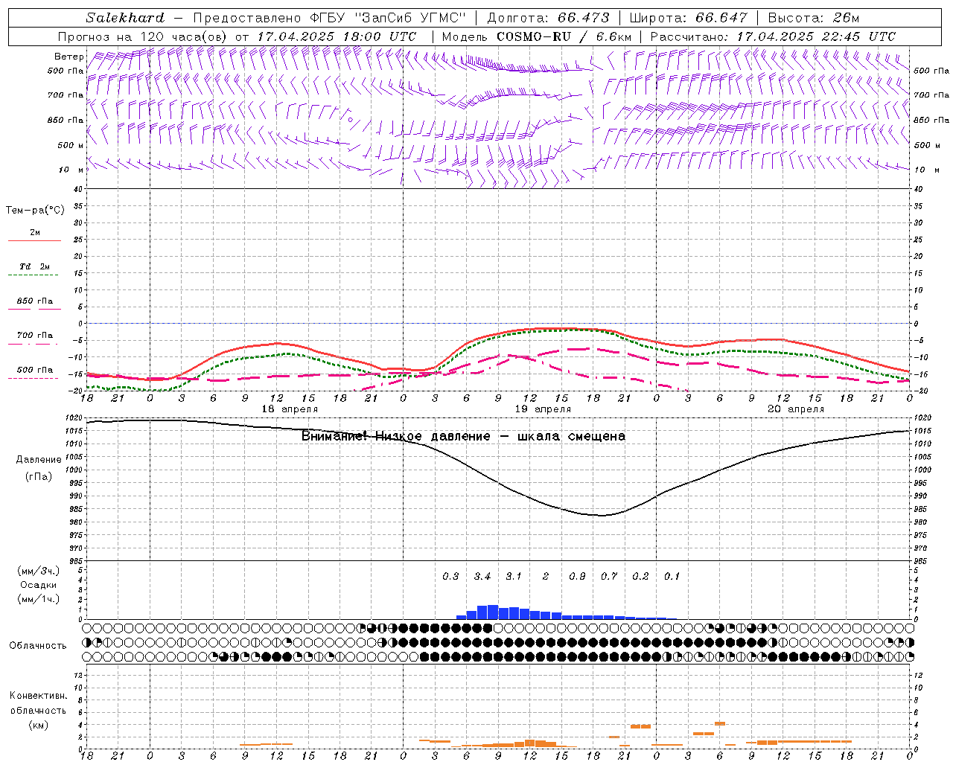Click the "18 апреля" date label
The width and height of the screenshot is (953, 762).
(x=290, y=409)
